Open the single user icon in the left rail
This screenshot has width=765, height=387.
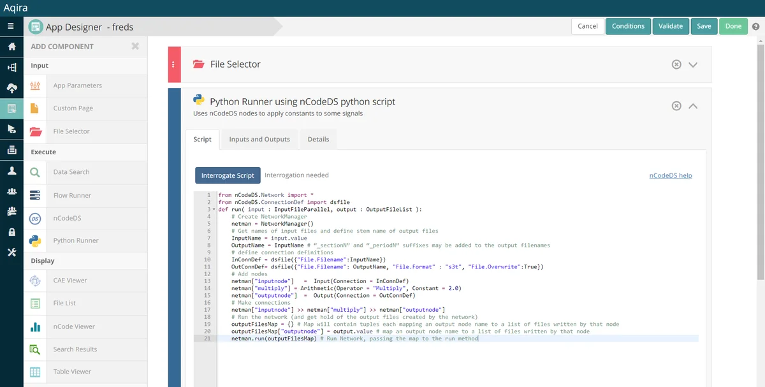pyautogui.click(x=11, y=170)
